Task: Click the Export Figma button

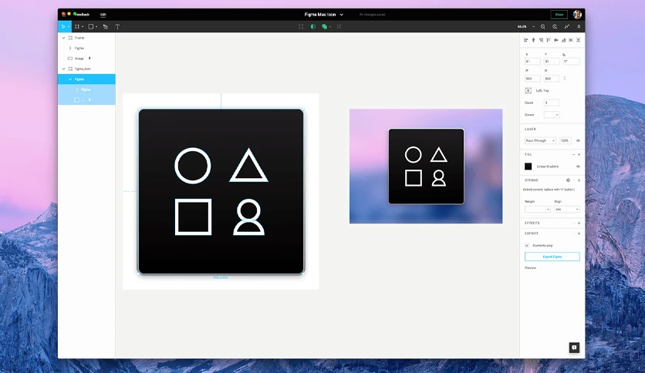Action: (x=552, y=257)
